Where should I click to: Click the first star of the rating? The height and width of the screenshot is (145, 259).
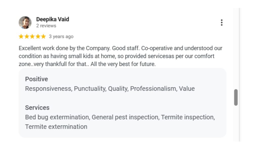click(x=21, y=37)
